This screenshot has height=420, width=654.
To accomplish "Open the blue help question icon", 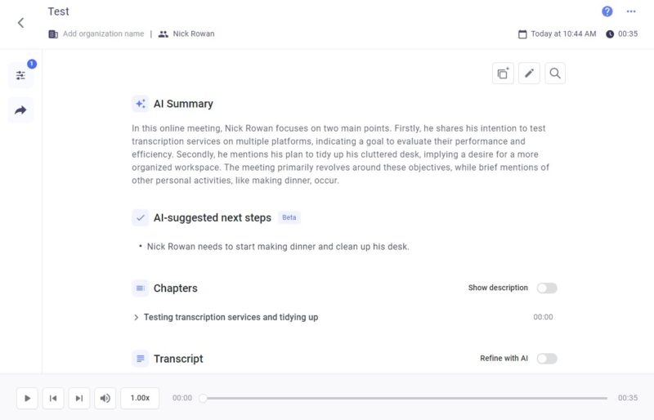I will [x=607, y=11].
